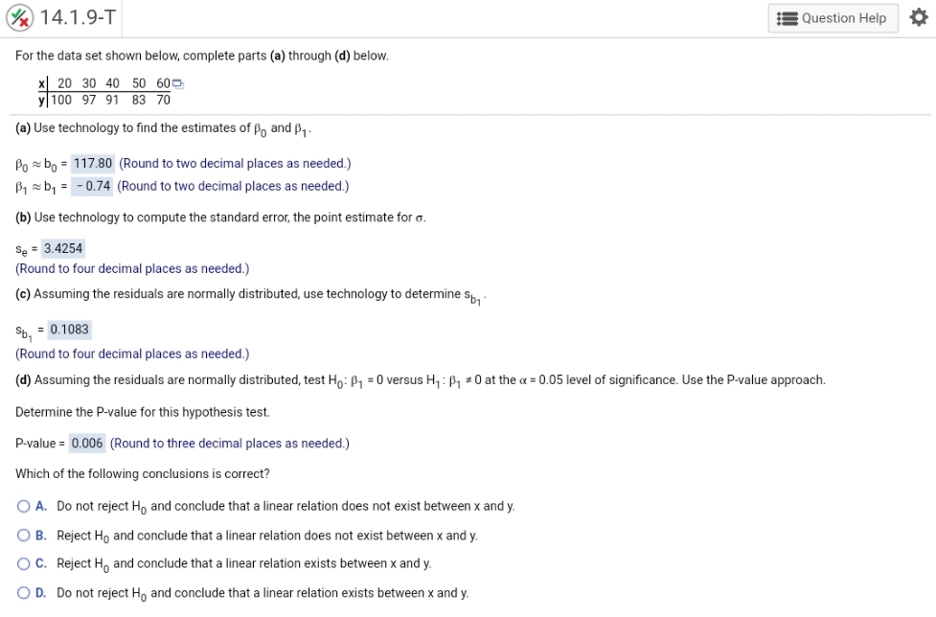Select the radio button for option B
Viewport: 936px width, 617px height.
tap(22, 535)
